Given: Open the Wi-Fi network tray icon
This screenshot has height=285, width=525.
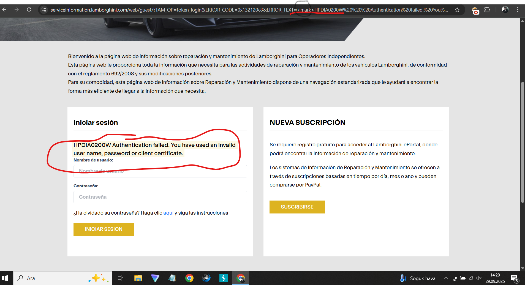Looking at the screenshot, I should tap(471, 278).
